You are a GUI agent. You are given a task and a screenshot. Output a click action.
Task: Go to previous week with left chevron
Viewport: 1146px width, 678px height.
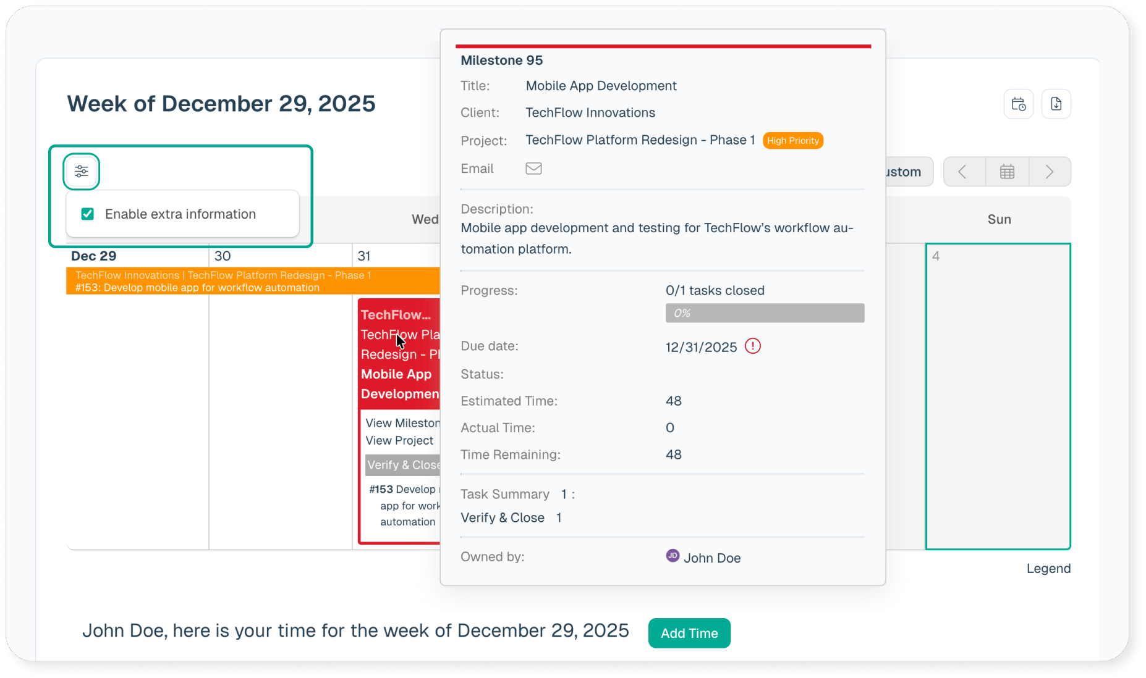(x=963, y=172)
